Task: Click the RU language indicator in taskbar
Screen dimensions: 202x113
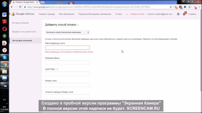Action: (x=4, y=100)
